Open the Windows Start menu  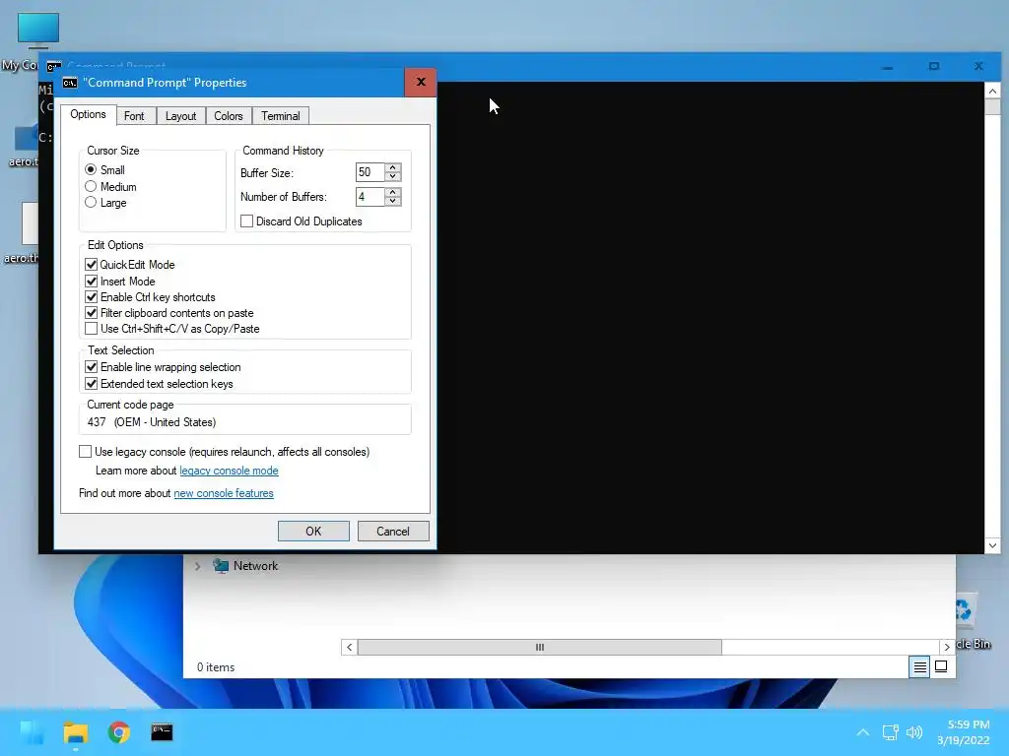(x=32, y=732)
